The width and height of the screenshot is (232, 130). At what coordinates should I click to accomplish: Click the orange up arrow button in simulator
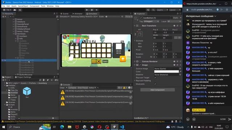(123, 59)
